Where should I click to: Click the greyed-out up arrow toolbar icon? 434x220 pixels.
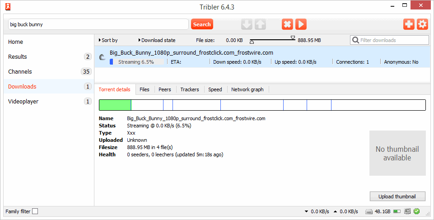[x=260, y=24]
